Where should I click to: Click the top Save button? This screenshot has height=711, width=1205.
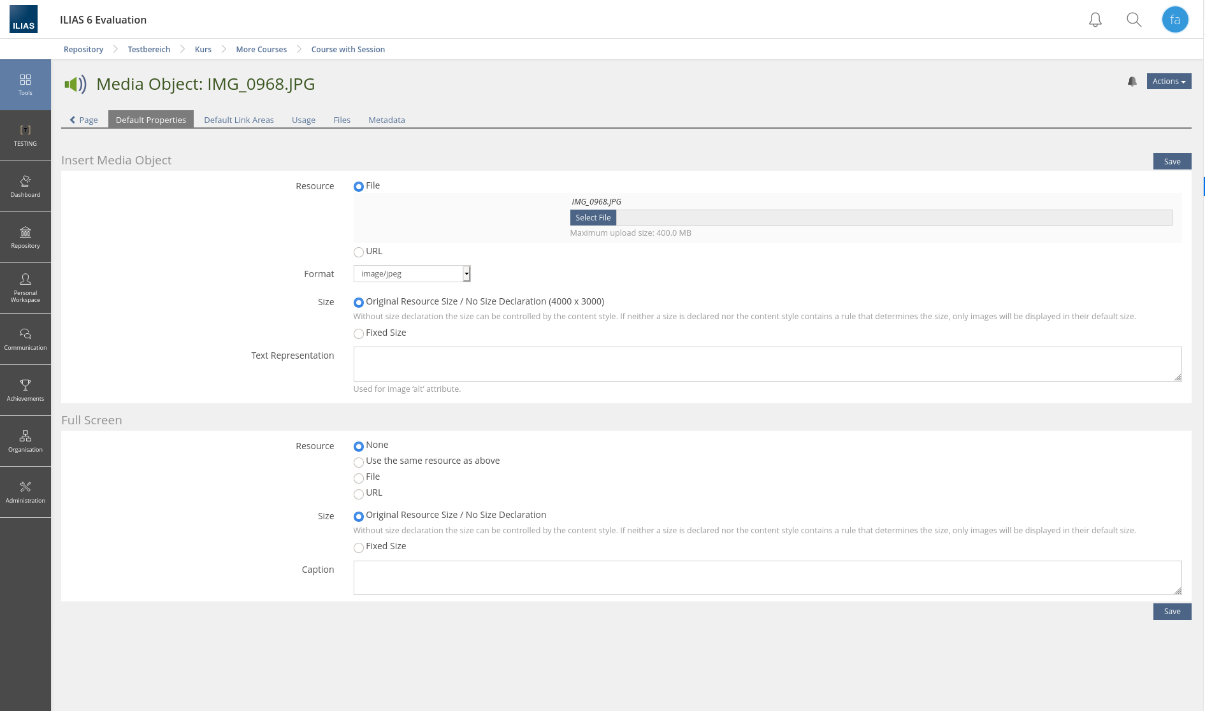pos(1171,162)
